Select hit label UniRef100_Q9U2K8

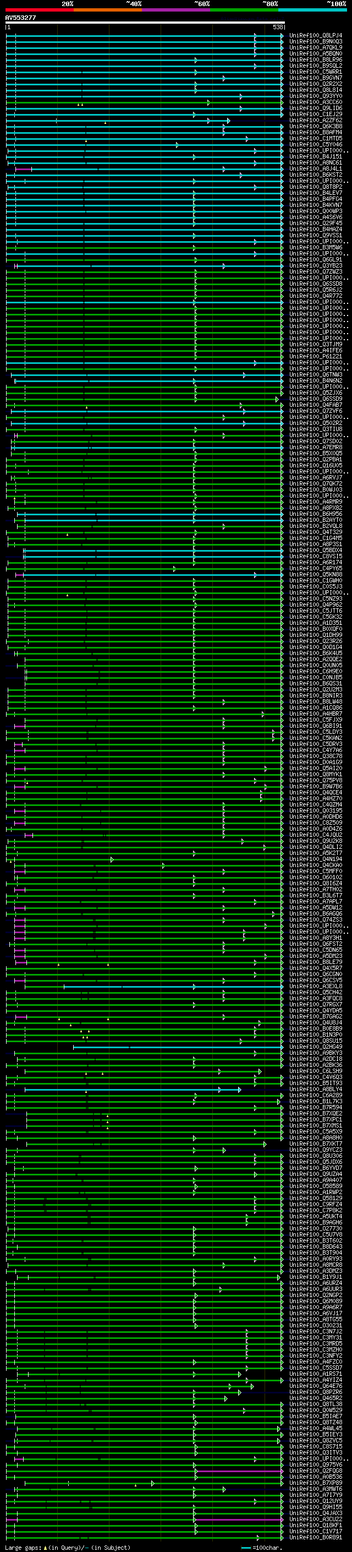[316, 841]
